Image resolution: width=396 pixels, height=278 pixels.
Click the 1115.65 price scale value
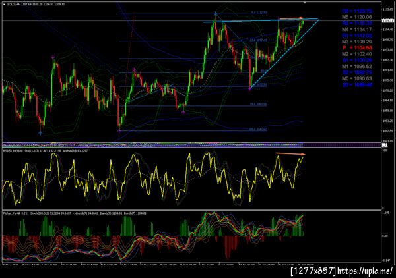389,9
